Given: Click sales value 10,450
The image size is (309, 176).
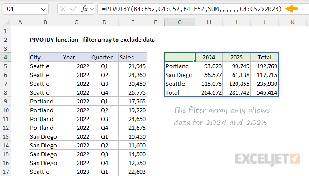Looking at the screenshot, I should tap(132, 136).
